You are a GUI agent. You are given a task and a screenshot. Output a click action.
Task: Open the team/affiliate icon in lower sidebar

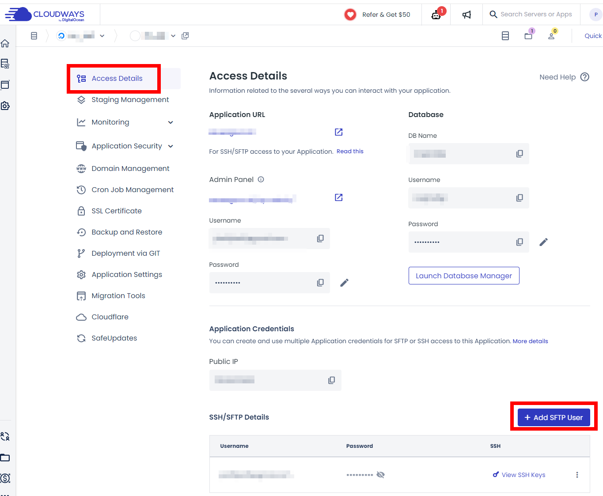pos(5,437)
